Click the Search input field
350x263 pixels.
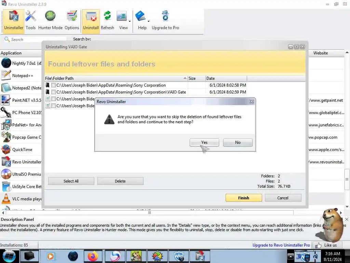pos(36,39)
